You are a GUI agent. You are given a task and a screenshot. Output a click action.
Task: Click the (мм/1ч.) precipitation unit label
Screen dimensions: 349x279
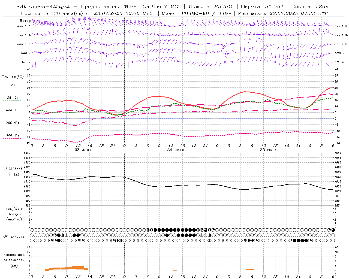tap(14, 219)
